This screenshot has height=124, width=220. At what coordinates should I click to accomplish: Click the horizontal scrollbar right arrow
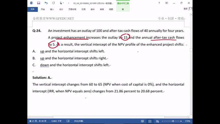[188, 117]
